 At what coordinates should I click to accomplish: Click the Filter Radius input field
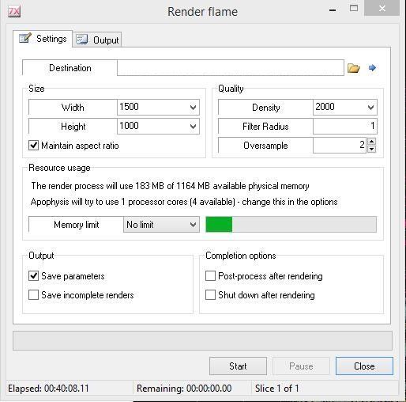(345, 126)
